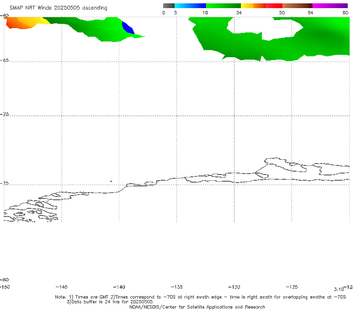
Task: Click the yellow-orange segment of the color bar
Action: pyautogui.click(x=253, y=6)
